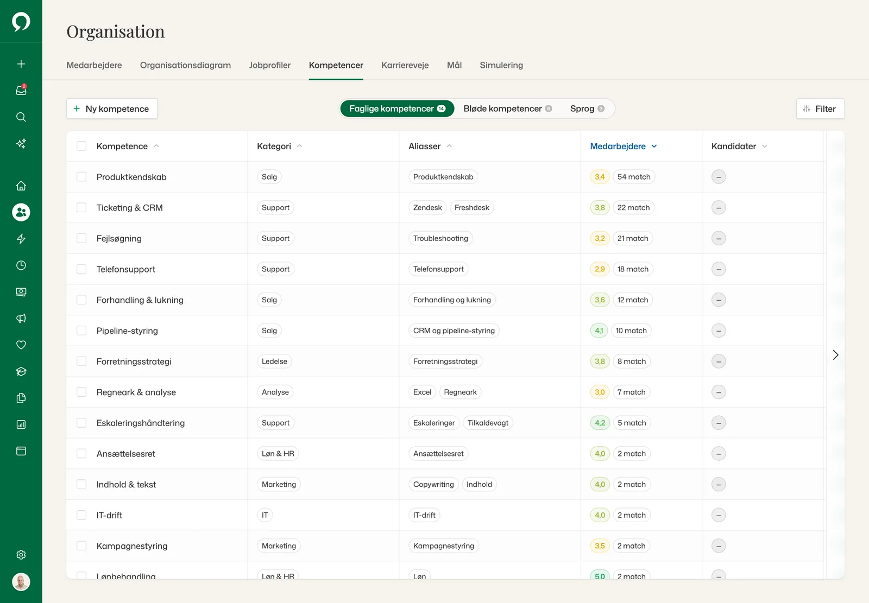Image resolution: width=869 pixels, height=603 pixels.
Task: Select all rows with the header checkbox
Action: click(81, 146)
